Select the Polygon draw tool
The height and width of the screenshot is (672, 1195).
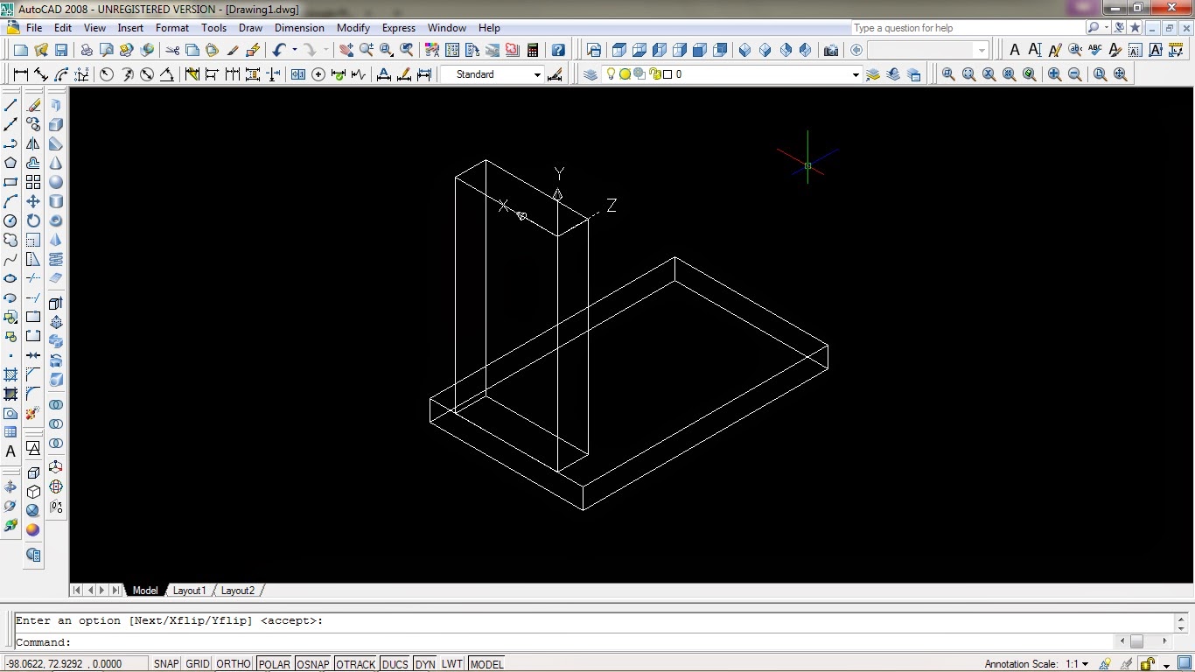pos(10,163)
